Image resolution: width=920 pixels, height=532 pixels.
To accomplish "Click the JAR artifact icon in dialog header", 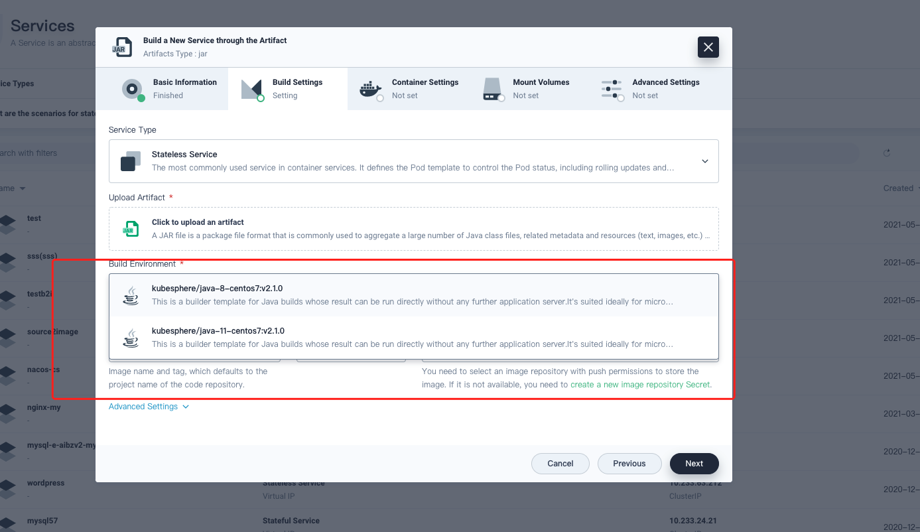I will point(122,46).
